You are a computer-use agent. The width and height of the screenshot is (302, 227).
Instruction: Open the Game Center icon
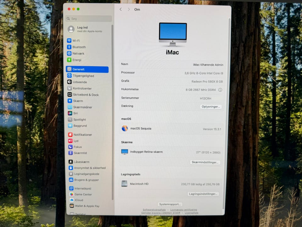71,194
